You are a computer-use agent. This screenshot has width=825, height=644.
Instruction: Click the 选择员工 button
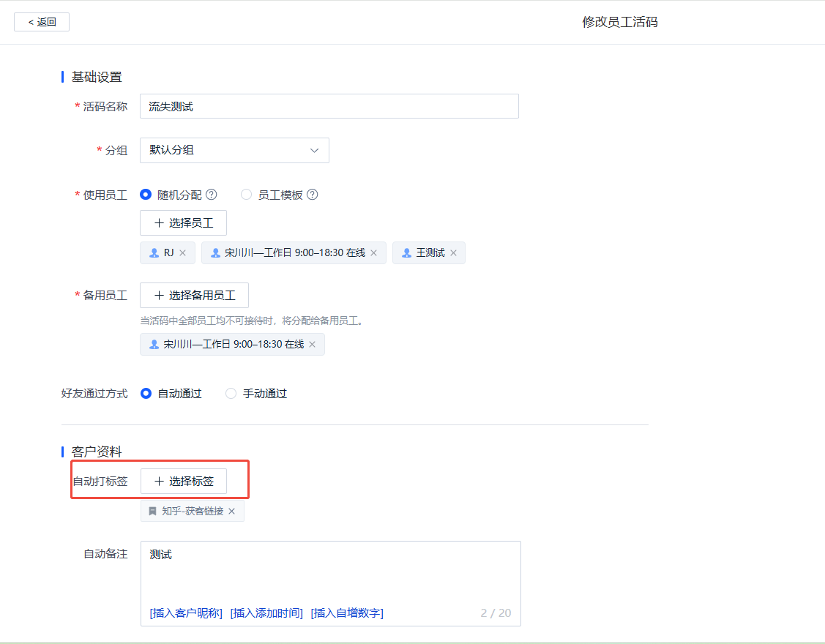183,223
